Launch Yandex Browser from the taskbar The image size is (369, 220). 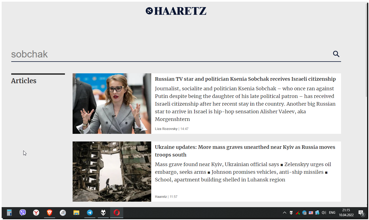[x=36, y=213]
